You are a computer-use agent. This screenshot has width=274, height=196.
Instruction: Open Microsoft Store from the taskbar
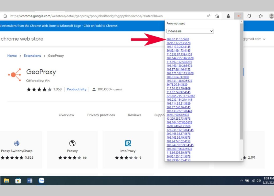pos(18,181)
